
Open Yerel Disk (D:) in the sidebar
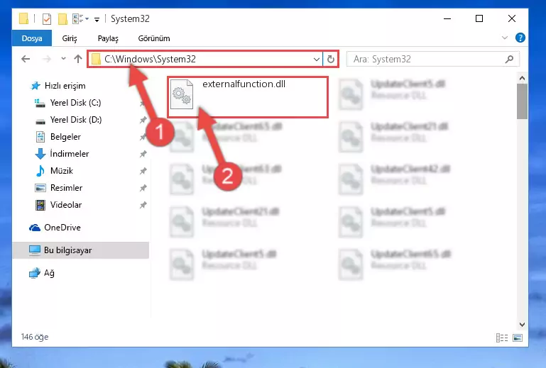(75, 120)
